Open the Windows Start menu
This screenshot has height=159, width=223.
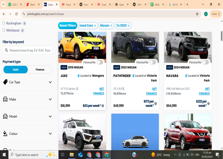(x=4, y=155)
